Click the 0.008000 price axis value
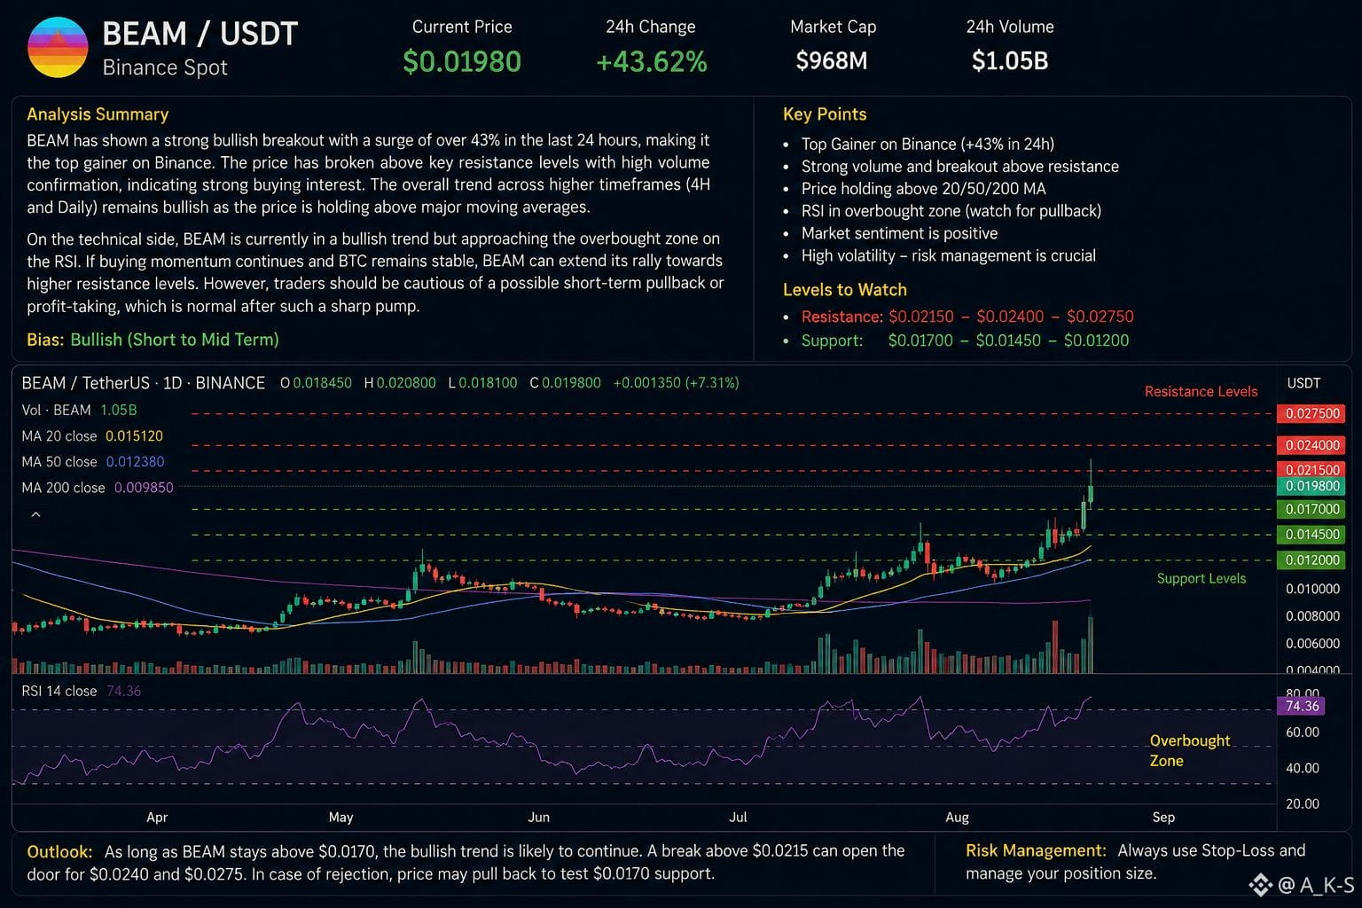Image resolution: width=1362 pixels, height=908 pixels. (1312, 616)
